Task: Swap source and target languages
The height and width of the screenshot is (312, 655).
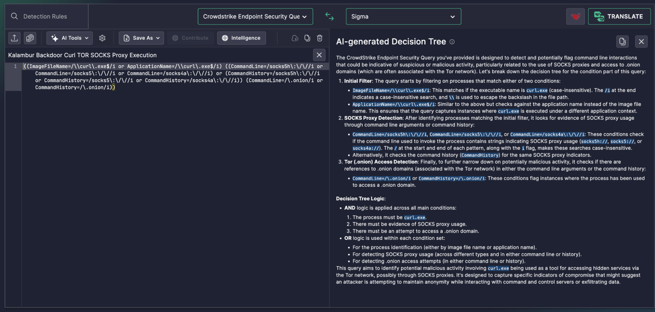Action: click(x=329, y=16)
